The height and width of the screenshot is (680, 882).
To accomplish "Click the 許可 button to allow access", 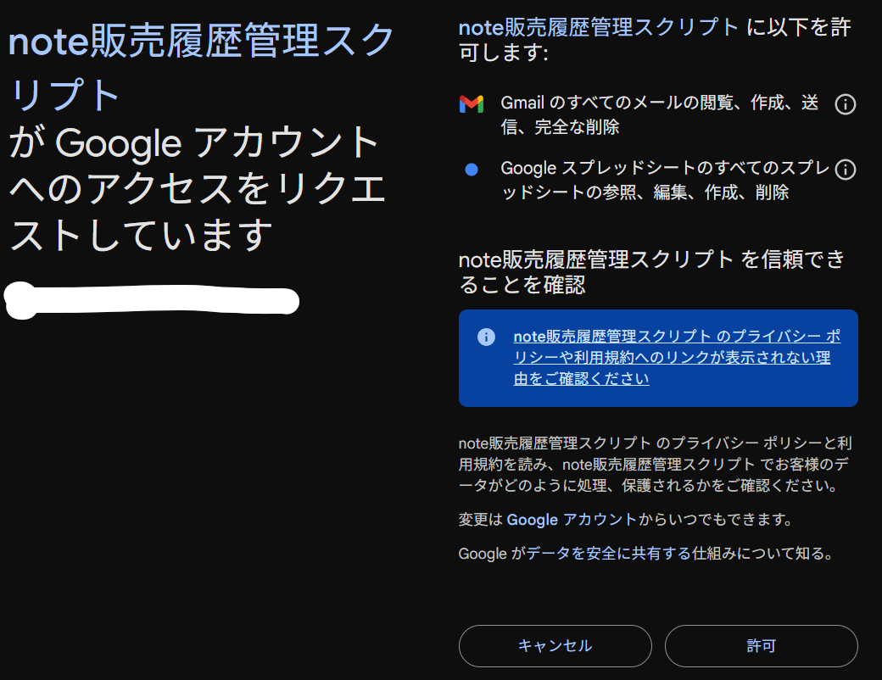I will (761, 645).
